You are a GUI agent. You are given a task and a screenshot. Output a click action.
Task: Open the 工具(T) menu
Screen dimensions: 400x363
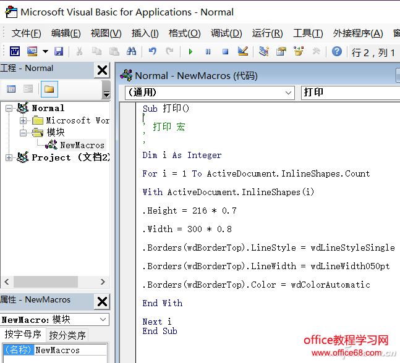308,33
